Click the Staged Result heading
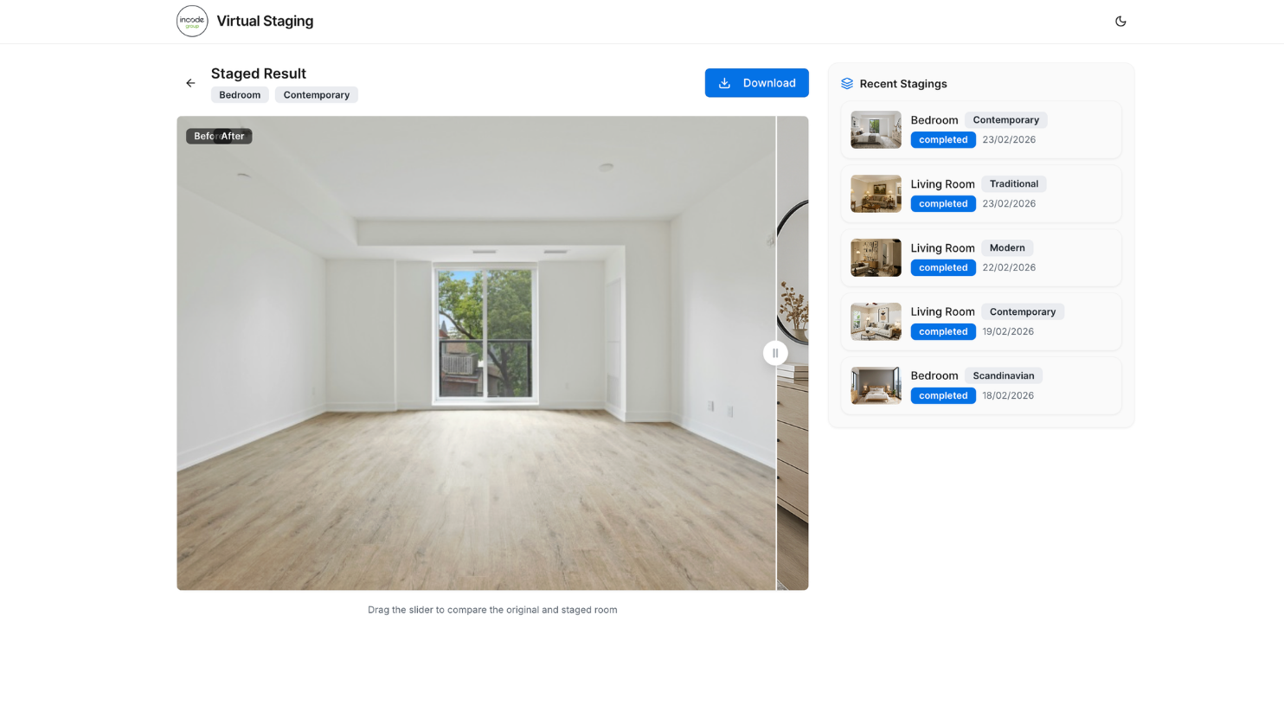The width and height of the screenshot is (1284, 711). coord(259,74)
